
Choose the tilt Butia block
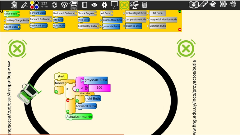[x=157, y=13]
